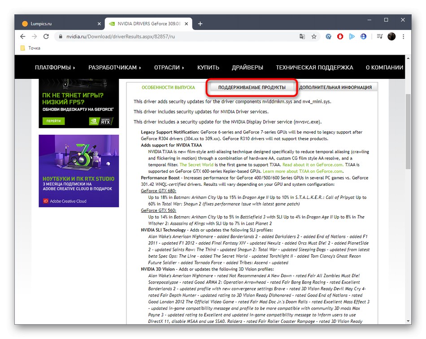Select the ОСОБЕННОСТИ ВЫПУСКА tab
This screenshot has width=426, height=339.
tap(169, 88)
